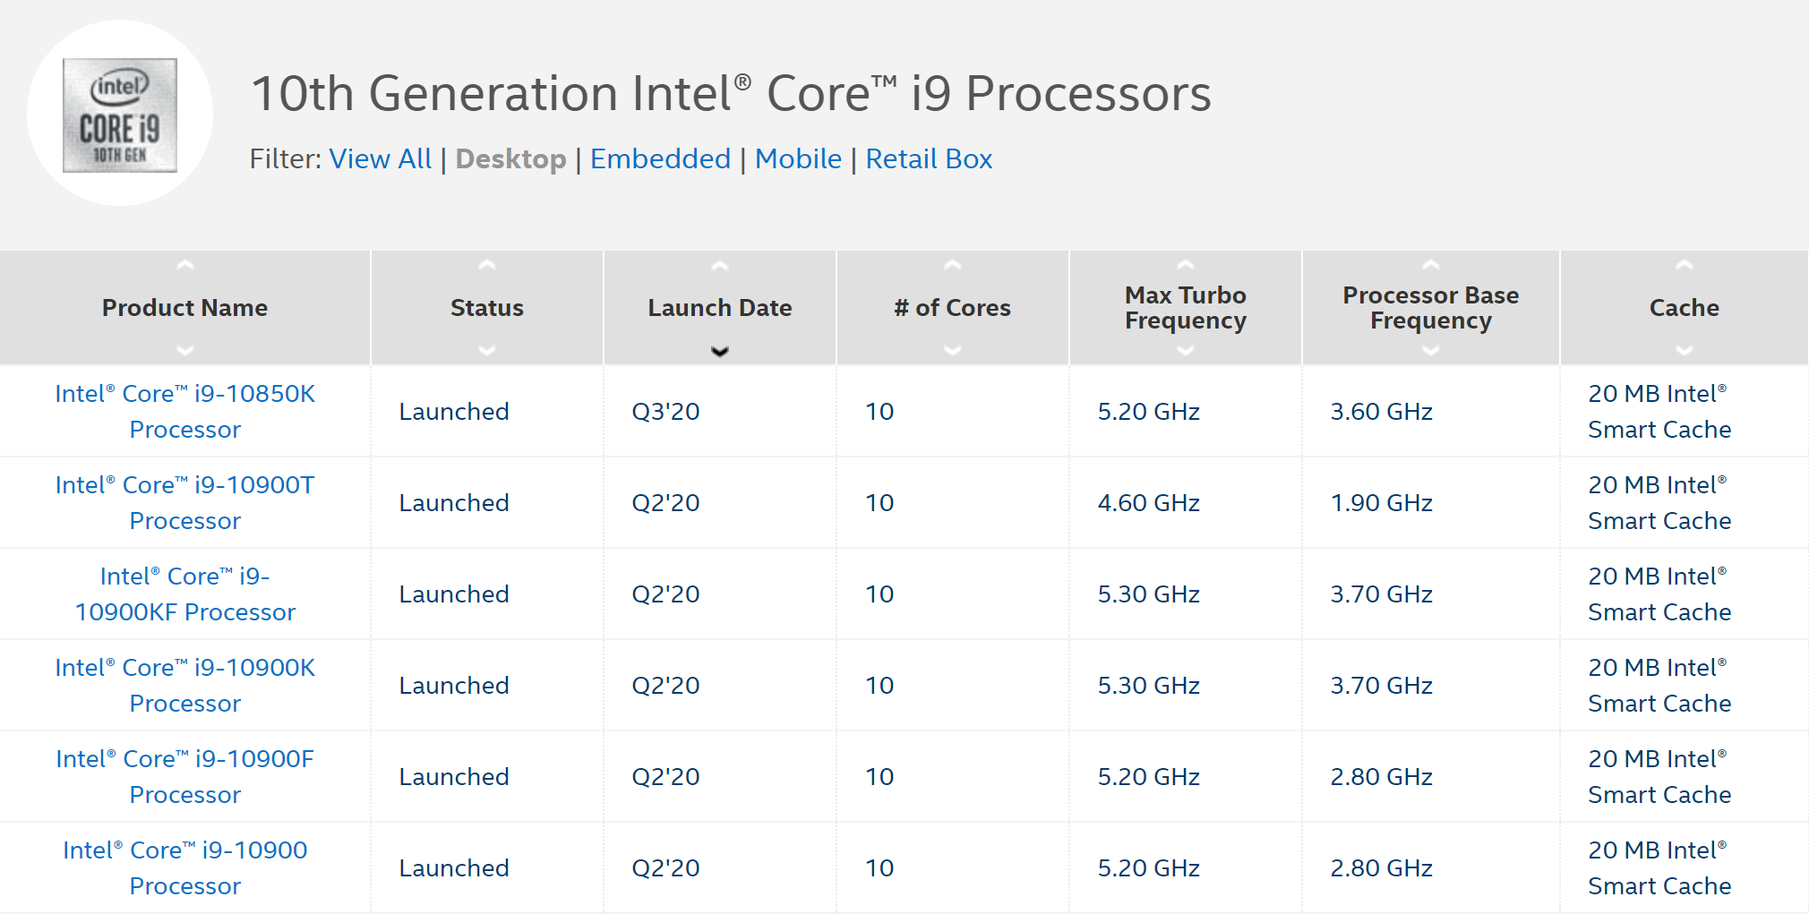
Task: Select the View All filter
Action: coord(380,158)
